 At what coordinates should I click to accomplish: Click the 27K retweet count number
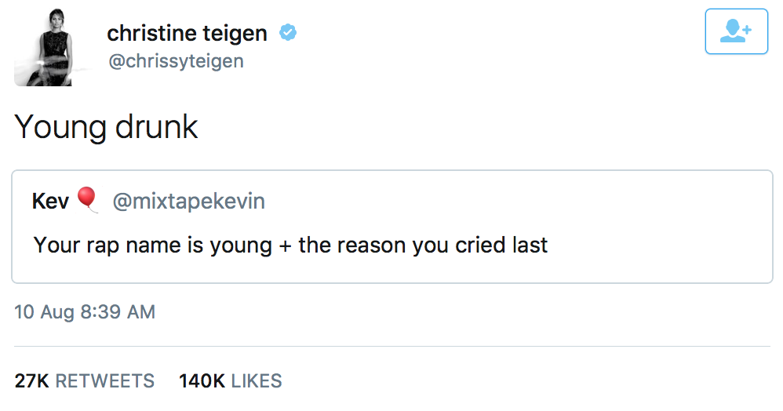coord(31,381)
